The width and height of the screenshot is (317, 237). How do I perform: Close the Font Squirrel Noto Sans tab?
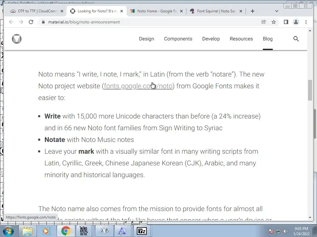click(241, 11)
